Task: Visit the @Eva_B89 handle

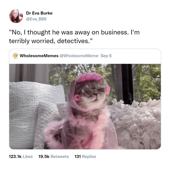Action: (36, 19)
